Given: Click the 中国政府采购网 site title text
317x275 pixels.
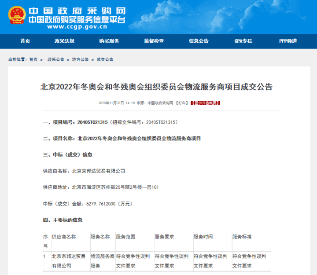Looking at the screenshot, I should click(x=77, y=11).
